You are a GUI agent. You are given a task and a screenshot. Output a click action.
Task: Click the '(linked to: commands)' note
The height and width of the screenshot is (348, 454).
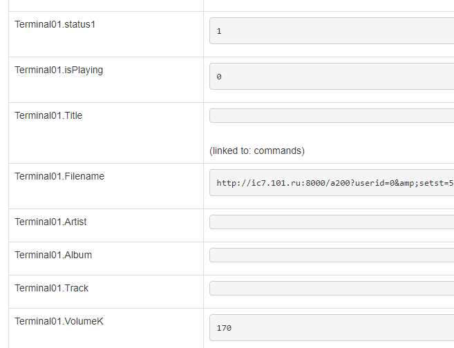[x=257, y=151]
